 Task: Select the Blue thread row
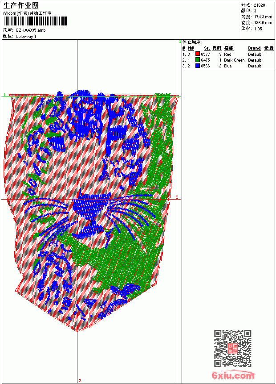click(228, 66)
